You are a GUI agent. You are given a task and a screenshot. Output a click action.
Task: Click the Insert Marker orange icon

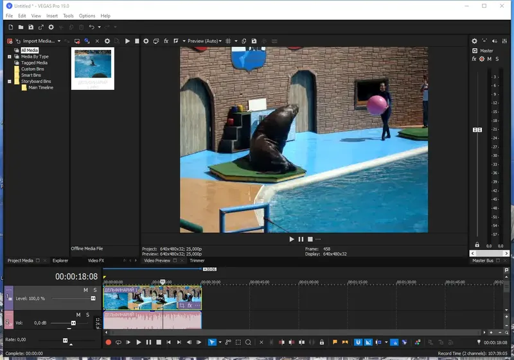pos(335,343)
